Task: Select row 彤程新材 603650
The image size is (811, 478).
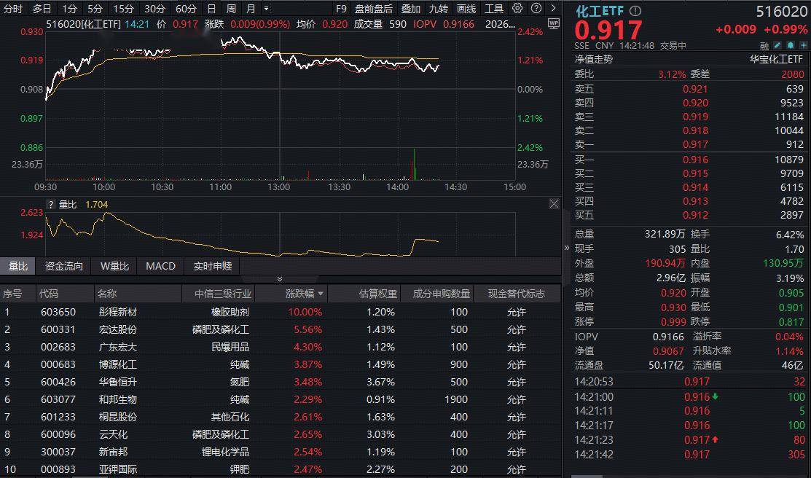Action: click(281, 312)
